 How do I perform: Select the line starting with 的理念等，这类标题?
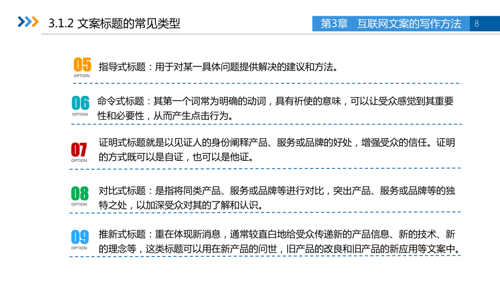(x=280, y=249)
